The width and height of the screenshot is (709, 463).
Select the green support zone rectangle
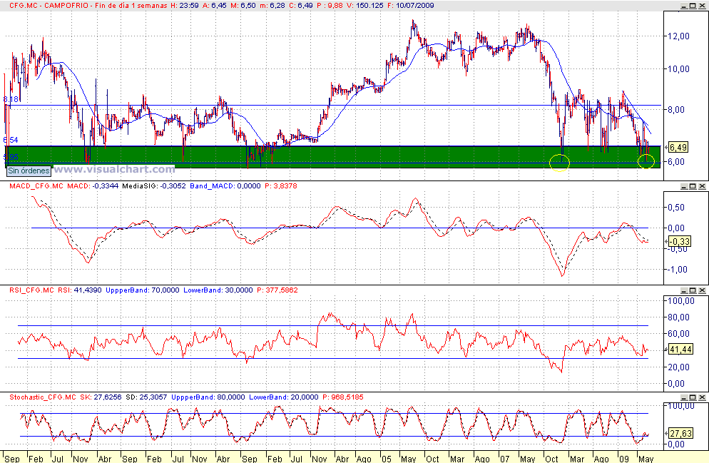(x=332, y=156)
